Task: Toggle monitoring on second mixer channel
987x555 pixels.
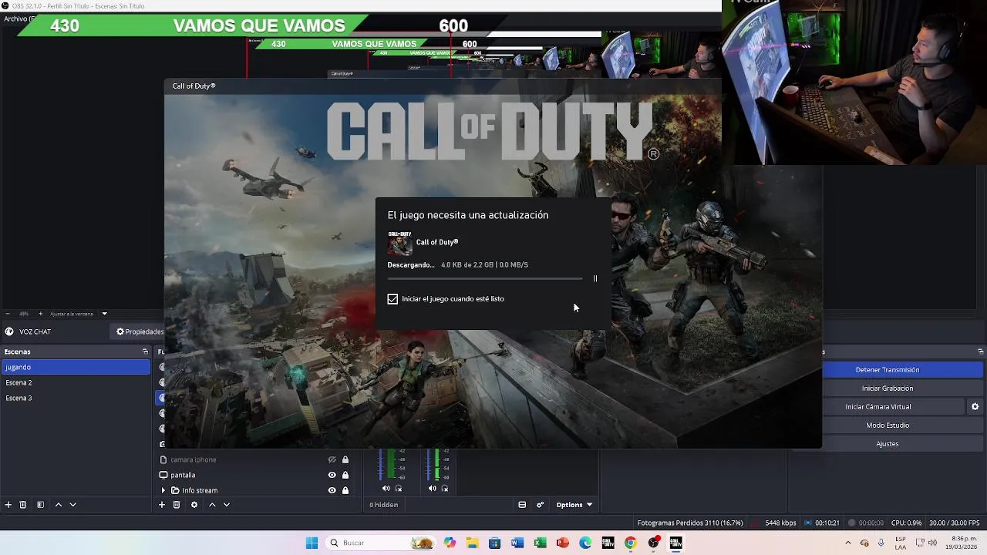Action: coord(445,488)
